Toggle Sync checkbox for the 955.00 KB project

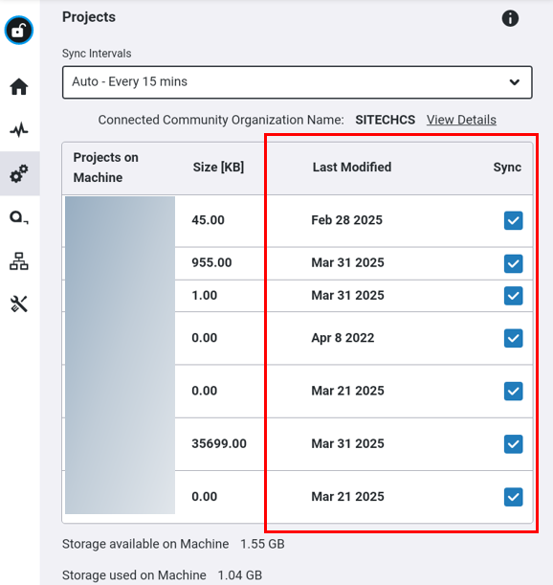pos(513,263)
